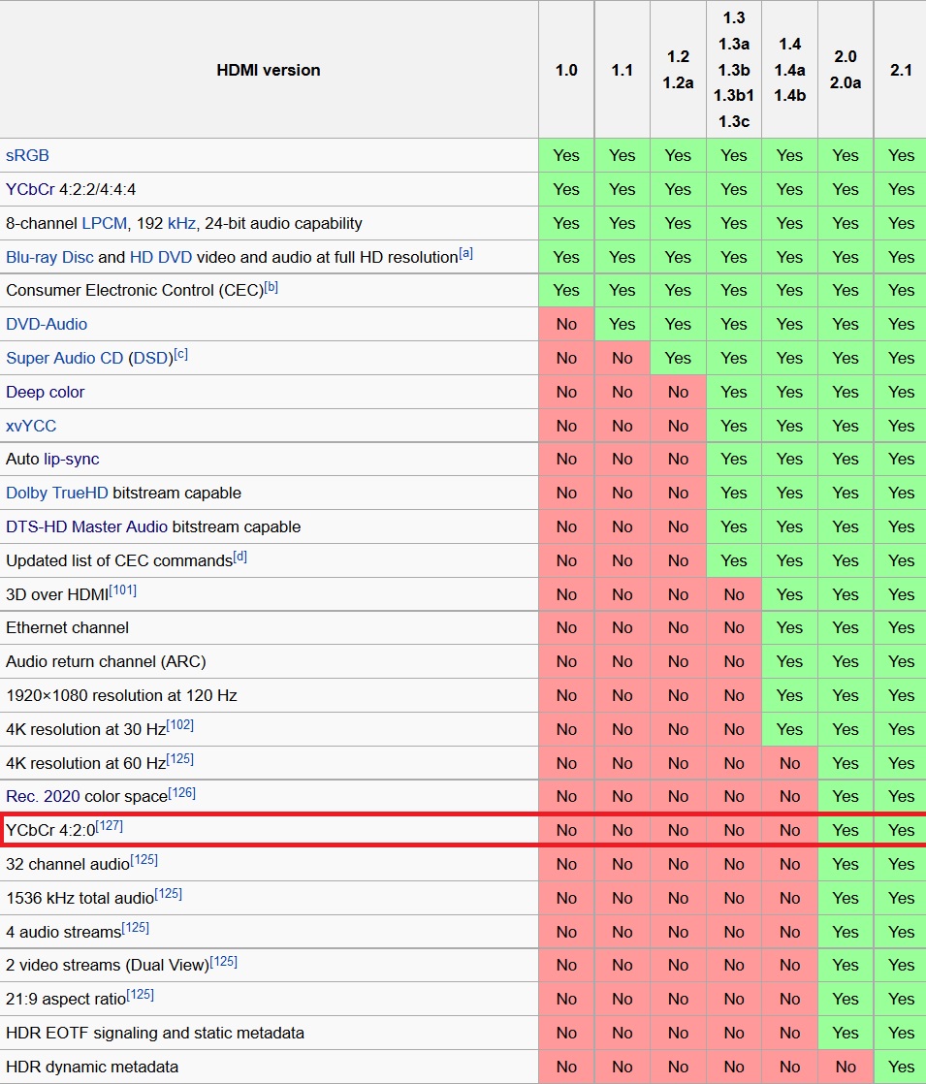Open the Rec. 2020 link
Screen dimensions: 926x1084
point(43,796)
